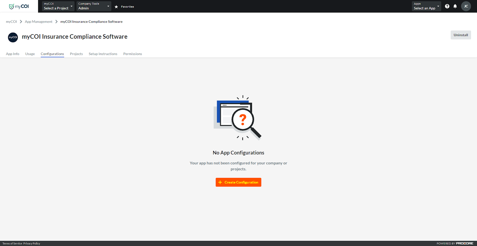Go to App Management breadcrumb link
477x246 pixels.
[38, 22]
